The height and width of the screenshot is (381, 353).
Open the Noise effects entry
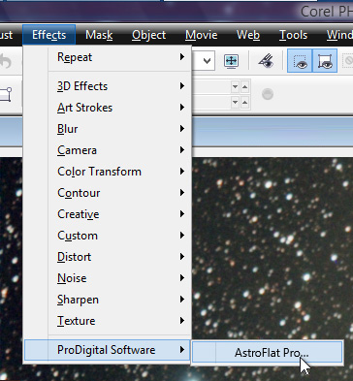[108, 278]
